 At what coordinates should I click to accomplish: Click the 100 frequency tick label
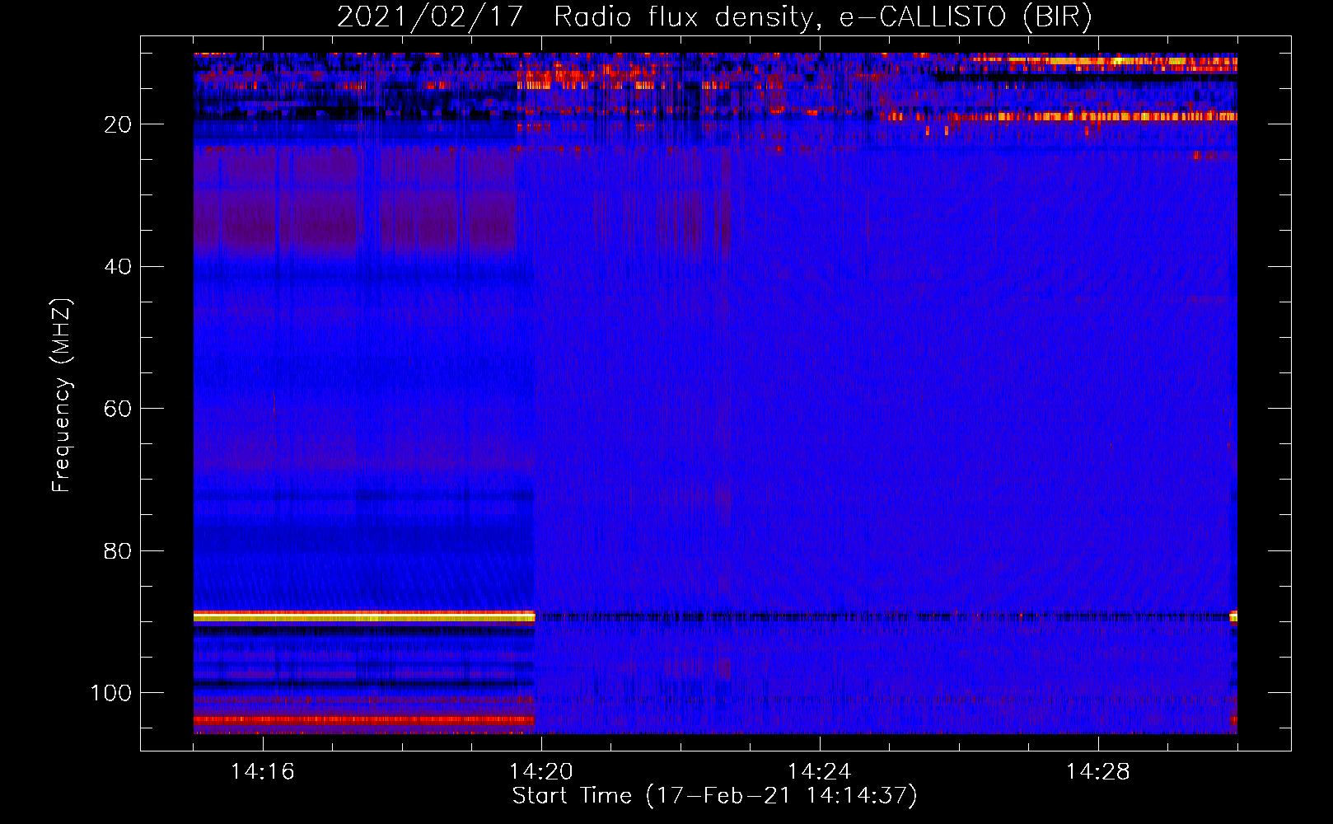tap(110, 693)
